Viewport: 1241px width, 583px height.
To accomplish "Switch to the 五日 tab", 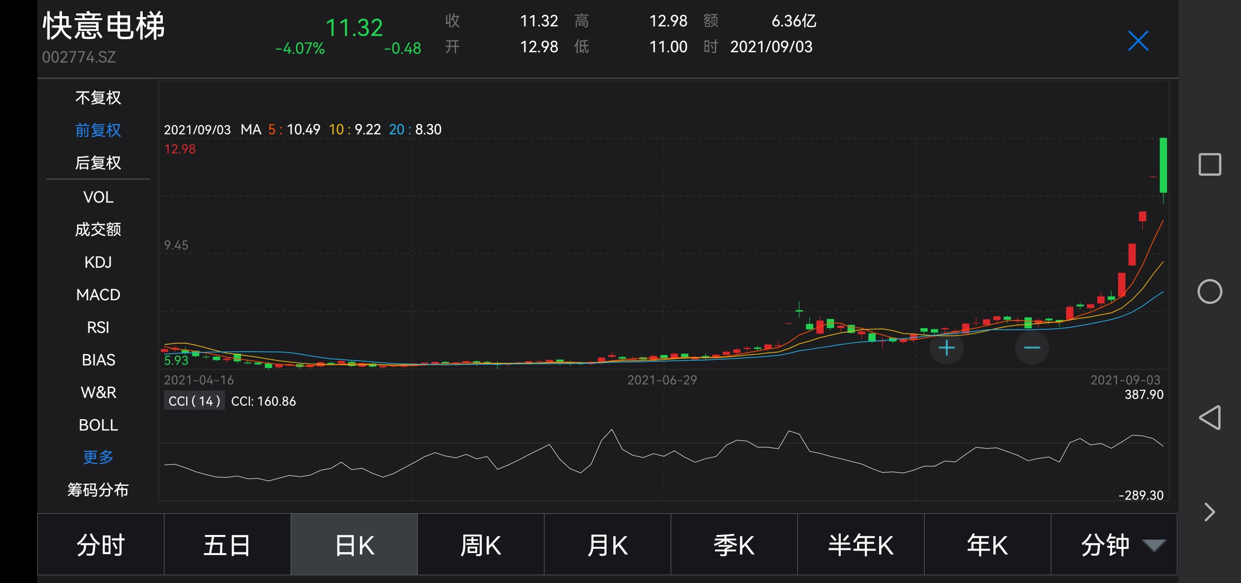I will (228, 545).
